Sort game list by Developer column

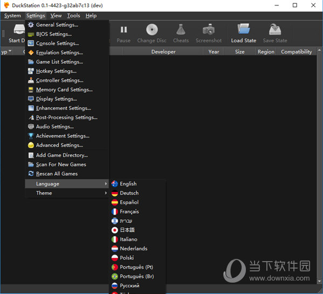[163, 52]
